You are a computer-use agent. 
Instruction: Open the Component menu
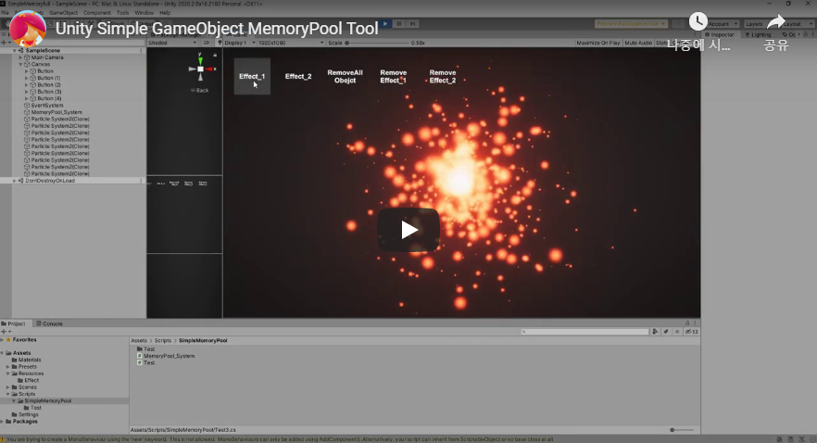[97, 12]
